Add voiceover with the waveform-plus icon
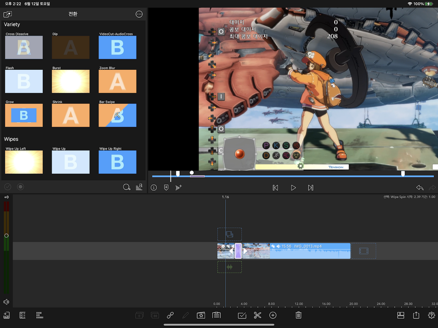 coord(179,187)
